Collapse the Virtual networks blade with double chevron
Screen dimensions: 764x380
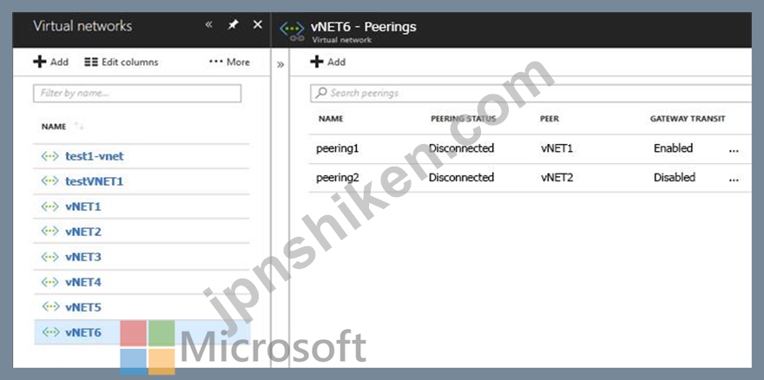[x=208, y=25]
